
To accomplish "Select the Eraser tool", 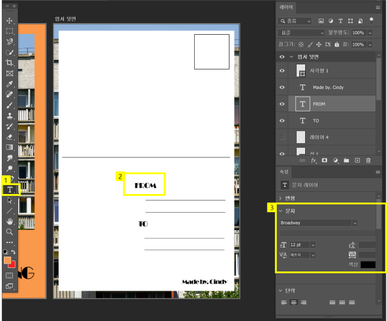I will tap(10, 137).
